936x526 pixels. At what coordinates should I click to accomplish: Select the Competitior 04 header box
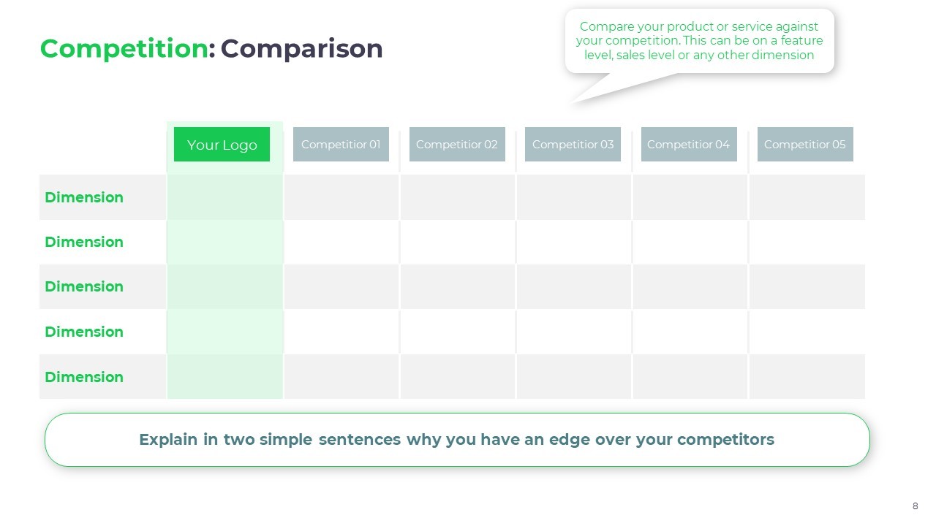(x=689, y=145)
